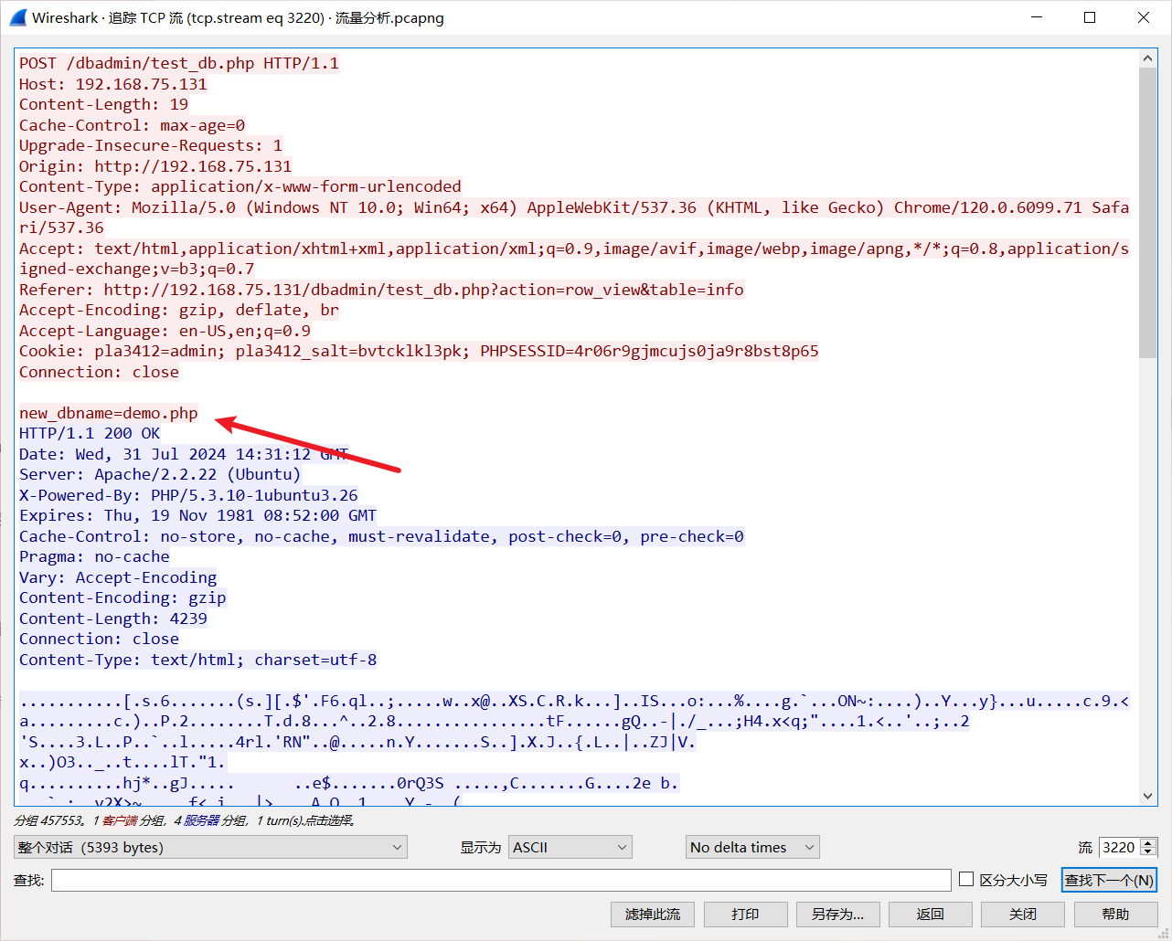The height and width of the screenshot is (941, 1172).
Task: Click the Accept-Language: en-US,en;q=0.9 line
Action: tap(165, 331)
